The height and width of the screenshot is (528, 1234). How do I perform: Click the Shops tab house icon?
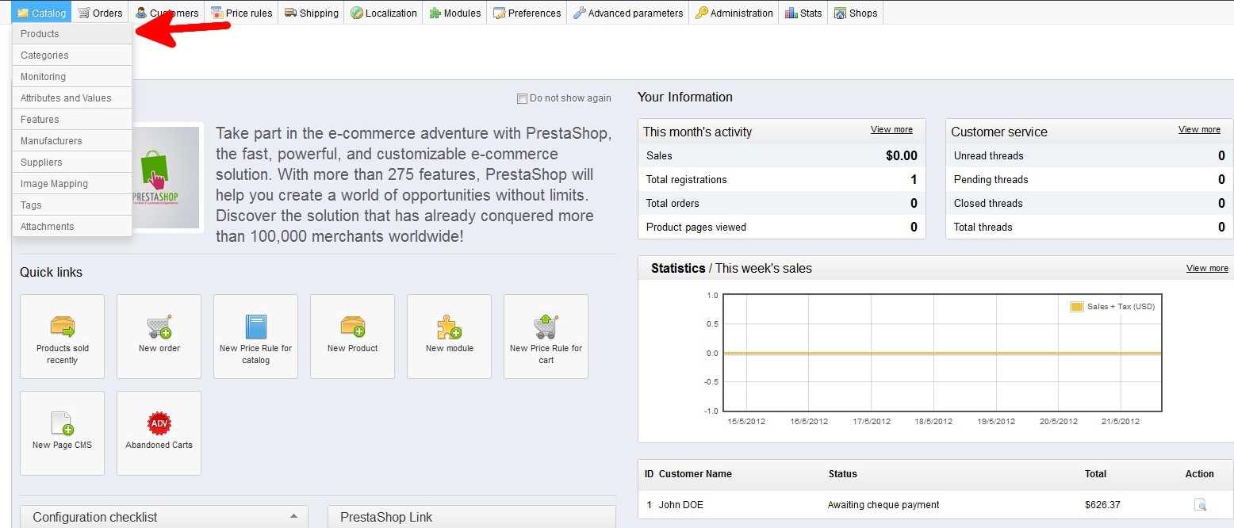pyautogui.click(x=840, y=13)
